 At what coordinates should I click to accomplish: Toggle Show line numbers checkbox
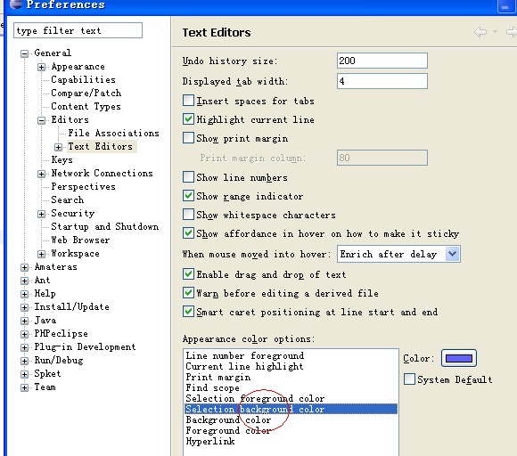pos(189,176)
